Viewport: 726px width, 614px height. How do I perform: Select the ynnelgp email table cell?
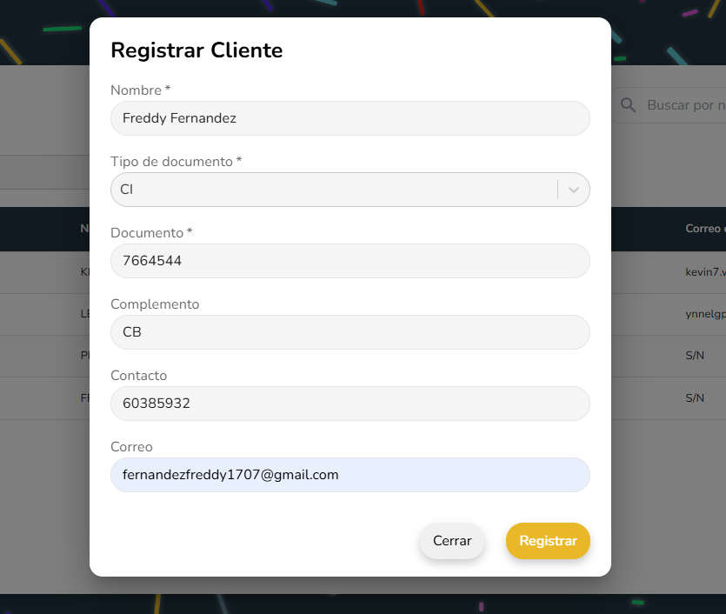(x=705, y=315)
